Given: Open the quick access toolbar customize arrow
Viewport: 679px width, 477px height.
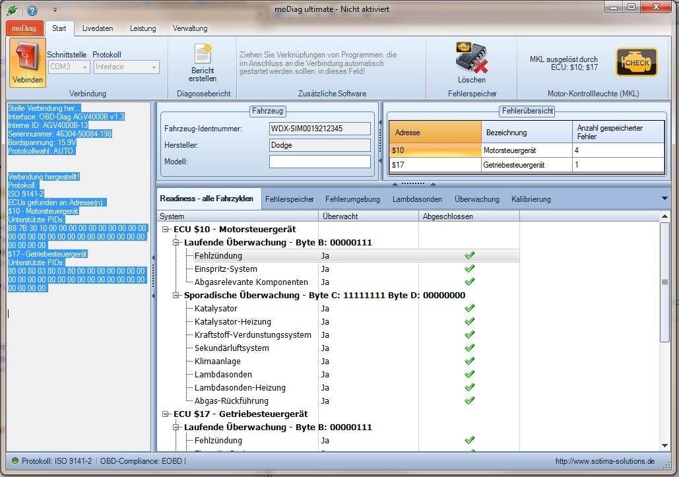Looking at the screenshot, I should point(55,9).
